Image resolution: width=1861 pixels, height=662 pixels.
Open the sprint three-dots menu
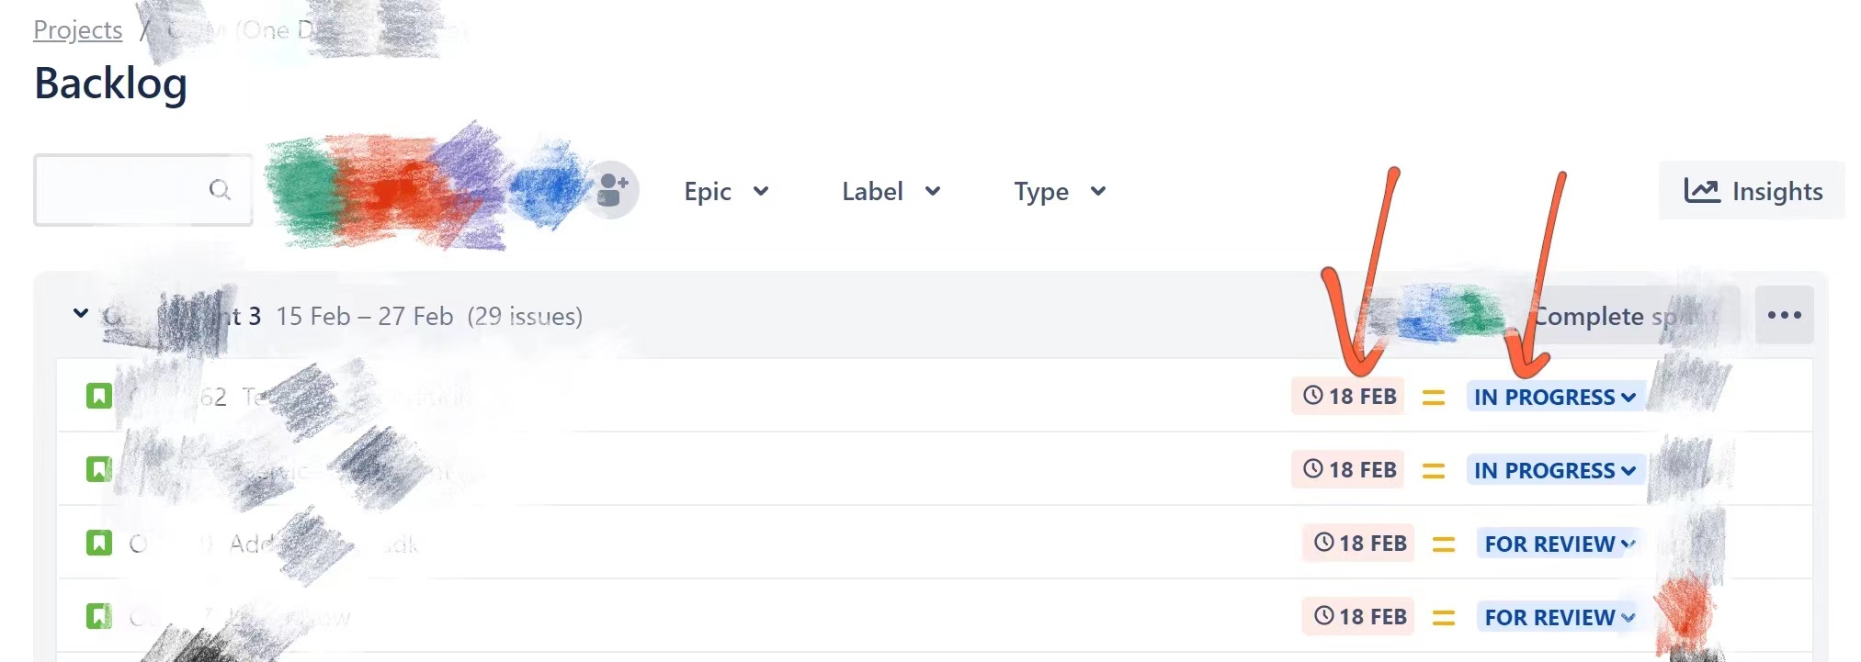coord(1784,315)
